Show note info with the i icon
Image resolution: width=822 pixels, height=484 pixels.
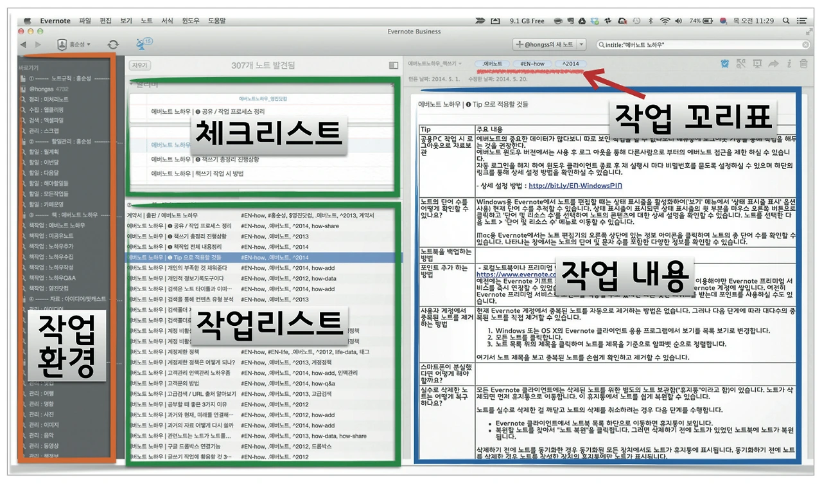coord(789,64)
